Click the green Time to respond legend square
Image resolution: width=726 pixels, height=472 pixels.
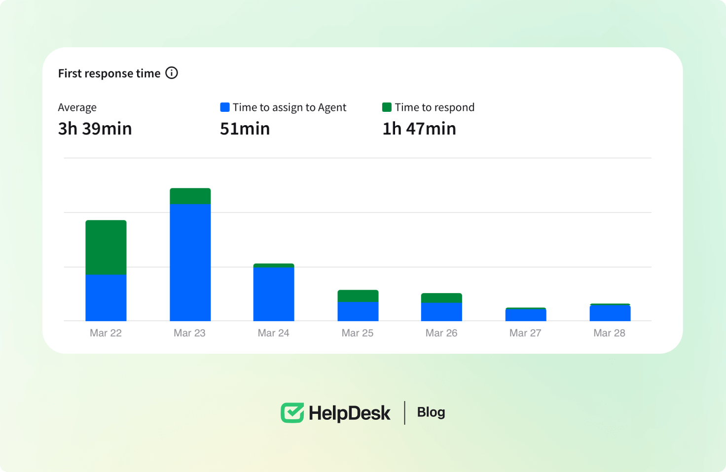click(x=387, y=107)
